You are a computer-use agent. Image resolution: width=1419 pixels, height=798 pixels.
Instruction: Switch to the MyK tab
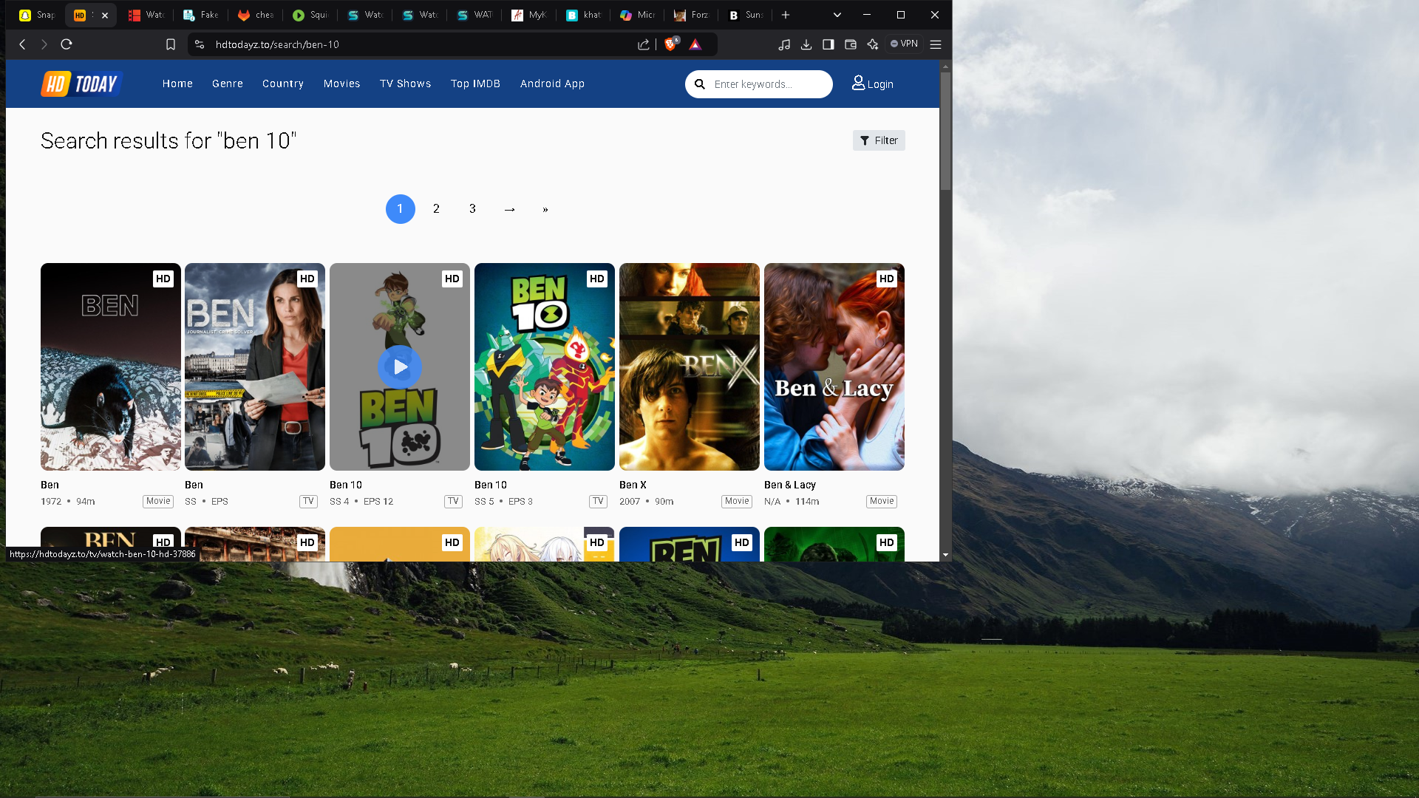coord(529,15)
